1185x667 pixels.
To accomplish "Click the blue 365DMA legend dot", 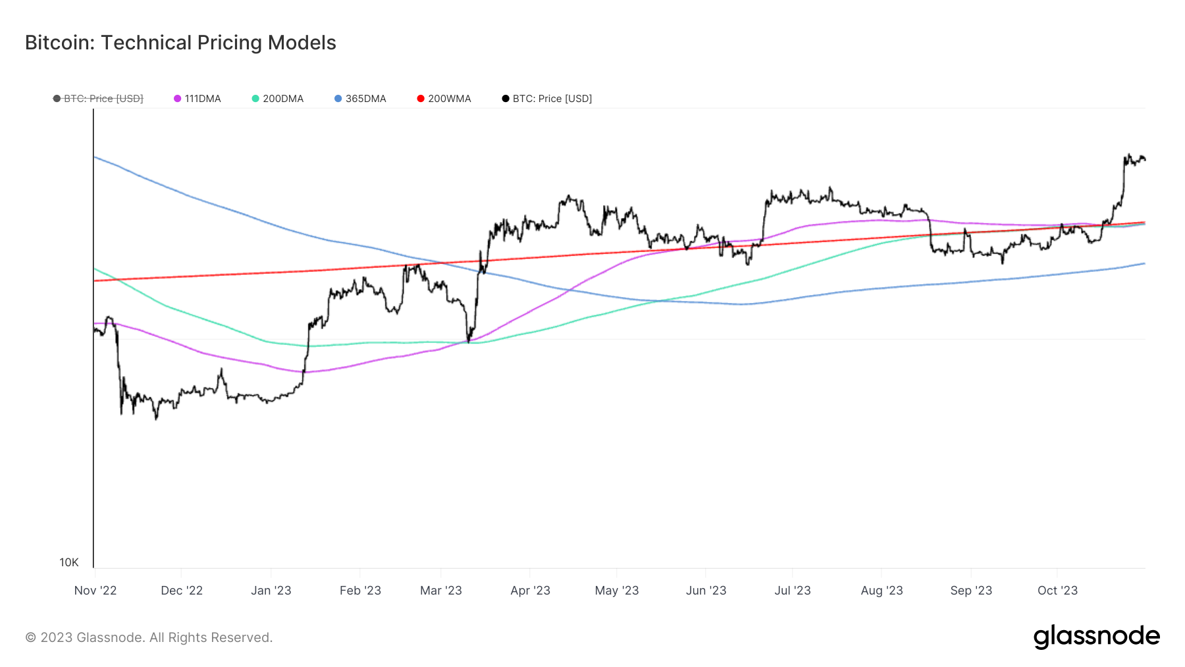I will 338,99.
